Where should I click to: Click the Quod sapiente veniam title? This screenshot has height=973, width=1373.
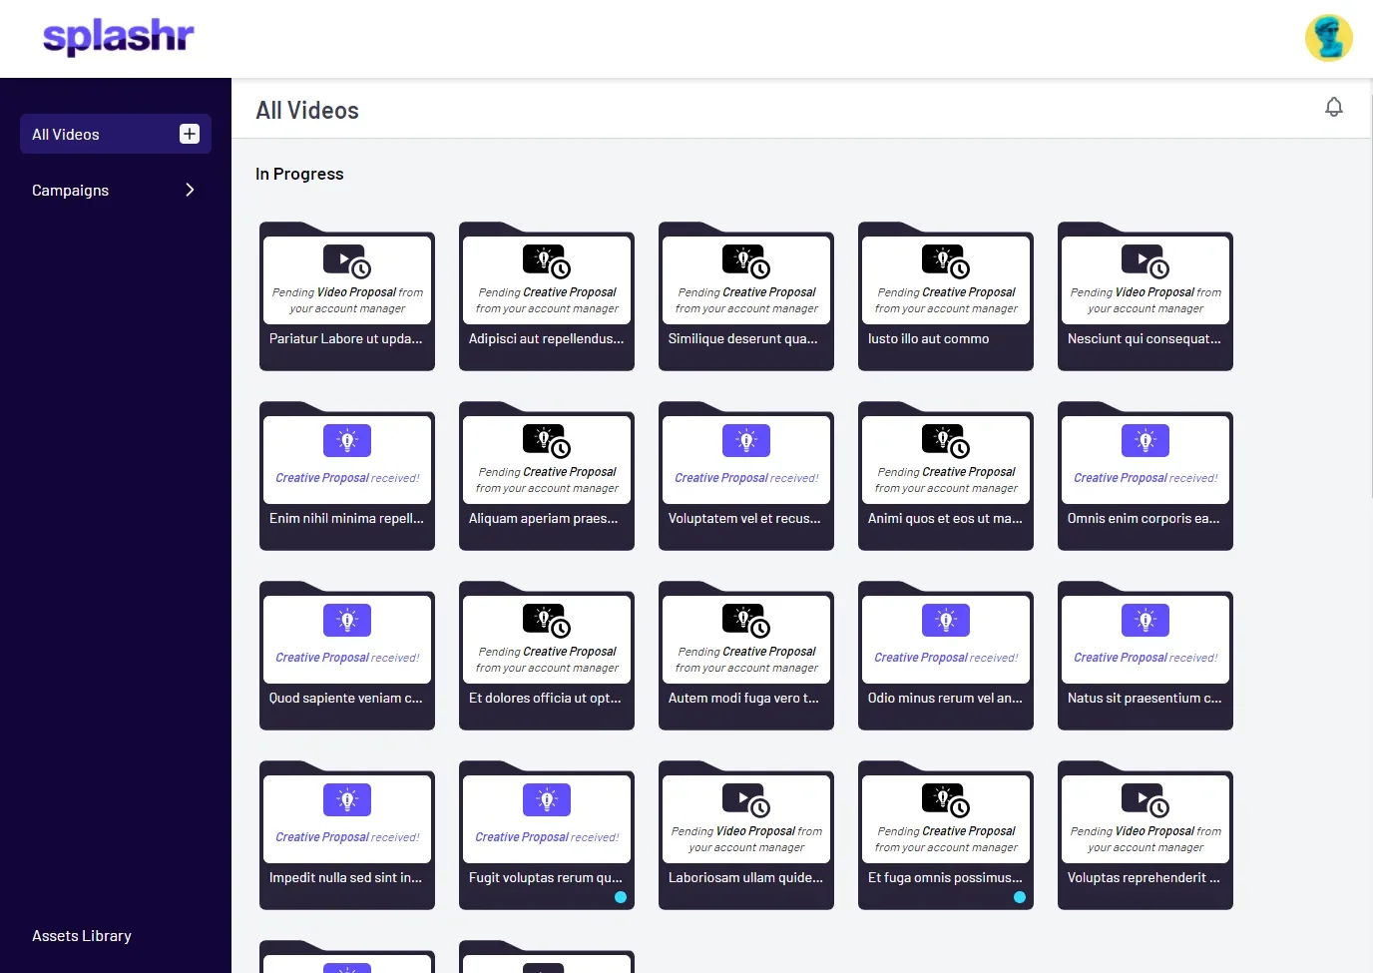pyautogui.click(x=346, y=699)
